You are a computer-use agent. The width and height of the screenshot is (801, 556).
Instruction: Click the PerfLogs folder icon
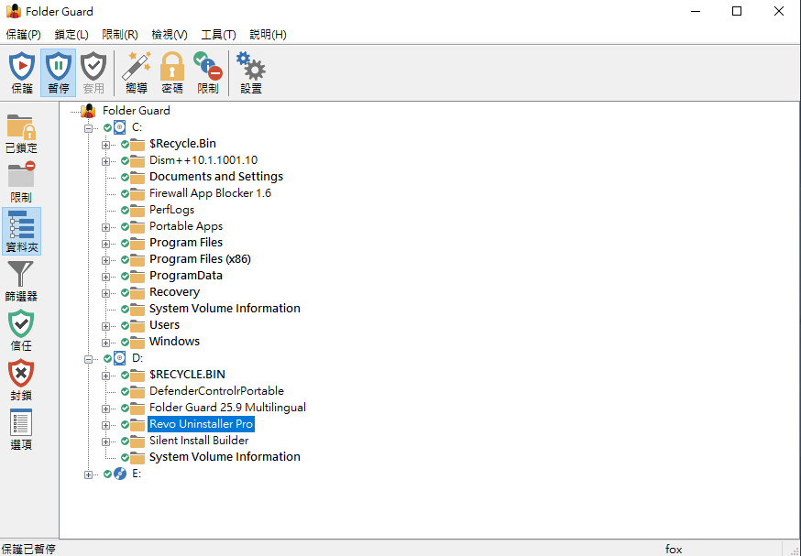pyautogui.click(x=137, y=210)
